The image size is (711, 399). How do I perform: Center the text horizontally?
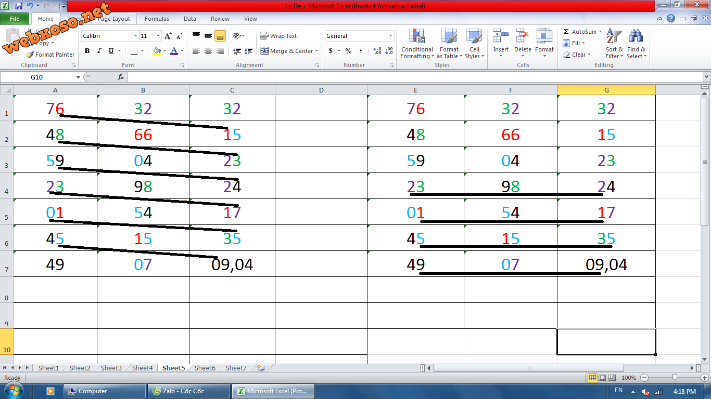click(x=208, y=51)
